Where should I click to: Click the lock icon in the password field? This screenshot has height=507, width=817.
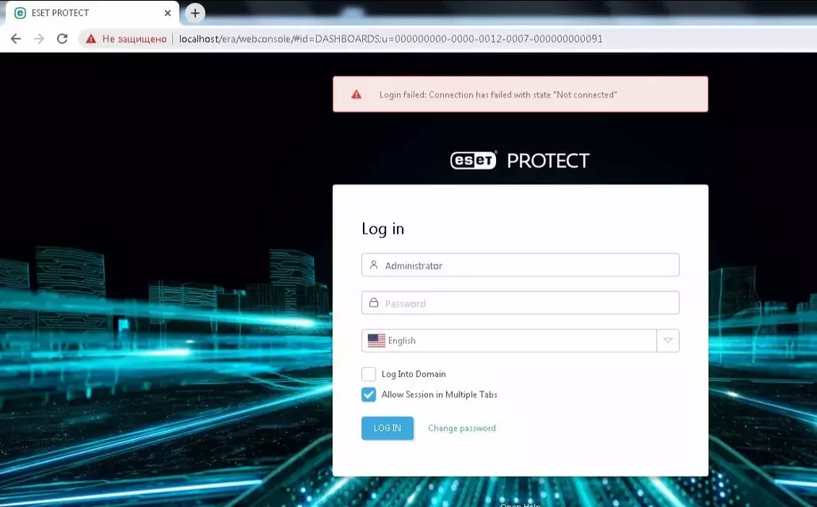(373, 303)
